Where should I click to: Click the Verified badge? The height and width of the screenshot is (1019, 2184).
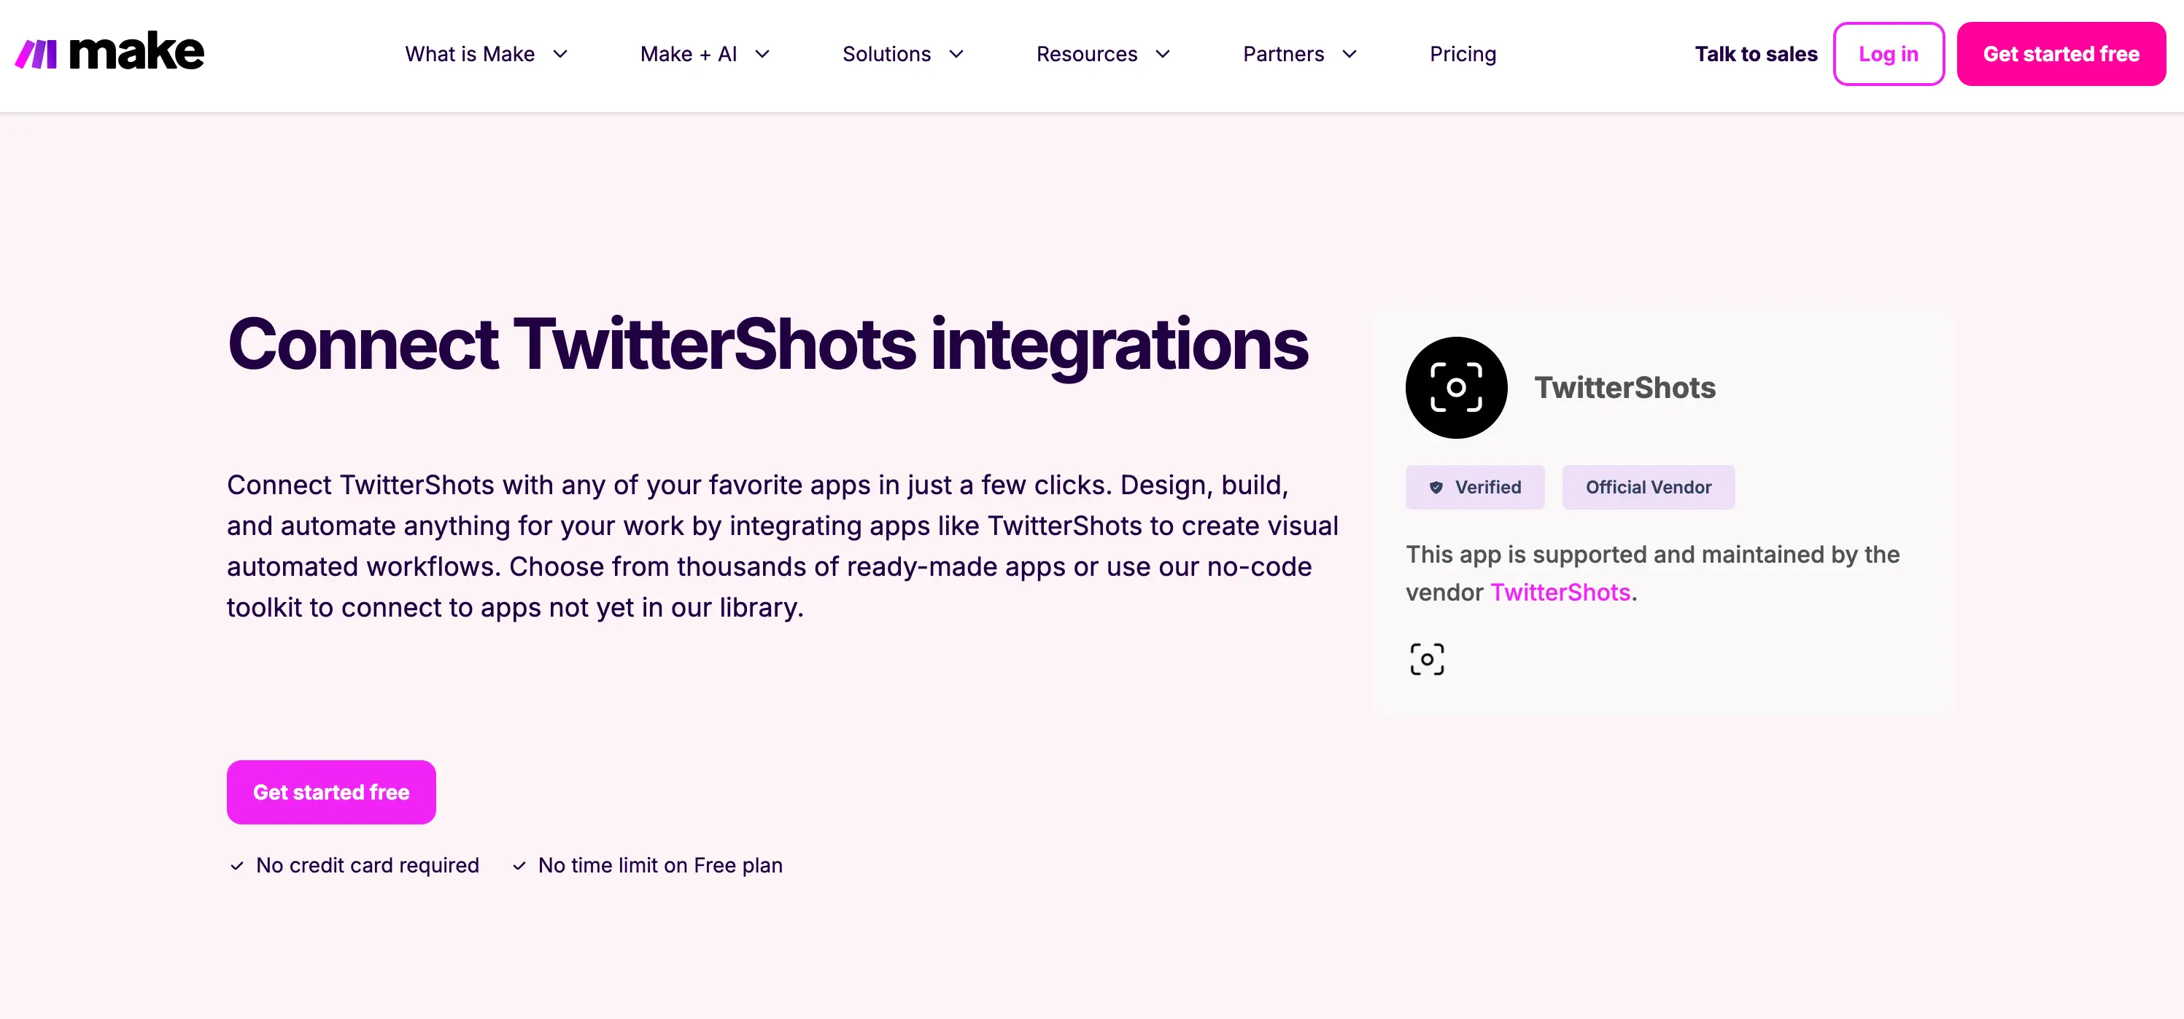pos(1475,487)
